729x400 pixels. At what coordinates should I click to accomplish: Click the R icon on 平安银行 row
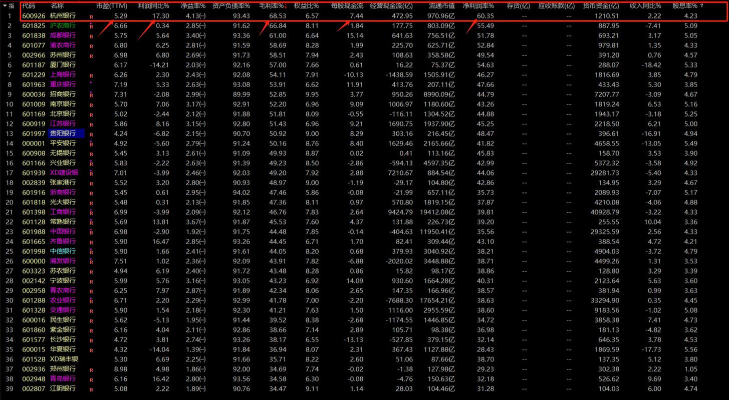(91, 143)
